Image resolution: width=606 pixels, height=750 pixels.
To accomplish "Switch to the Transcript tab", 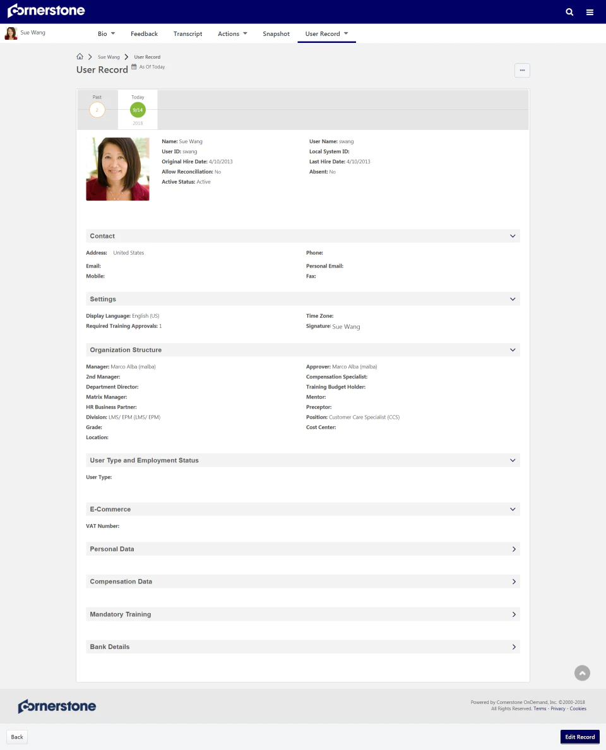I will (187, 33).
